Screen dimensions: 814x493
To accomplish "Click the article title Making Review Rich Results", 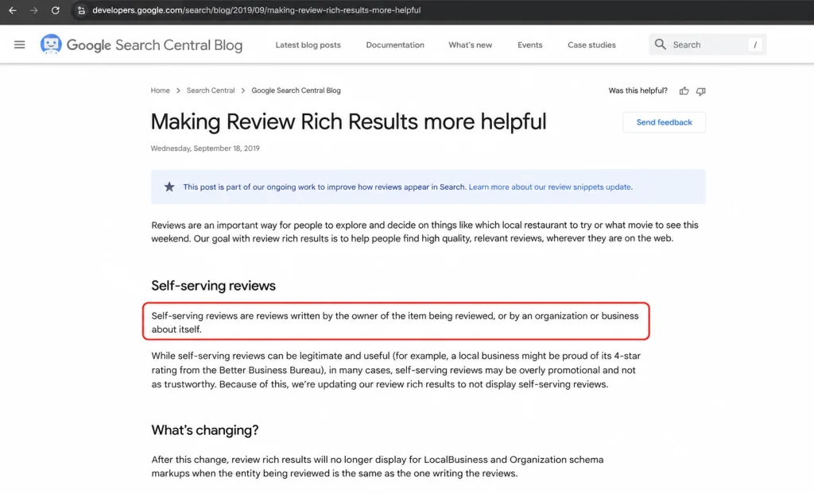I will coord(348,121).
